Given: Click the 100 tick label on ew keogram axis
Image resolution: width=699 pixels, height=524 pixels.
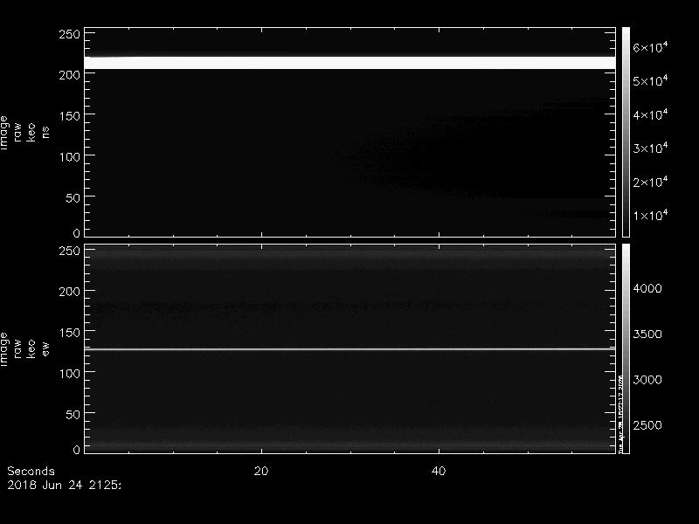Looking at the screenshot, I should [x=70, y=374].
